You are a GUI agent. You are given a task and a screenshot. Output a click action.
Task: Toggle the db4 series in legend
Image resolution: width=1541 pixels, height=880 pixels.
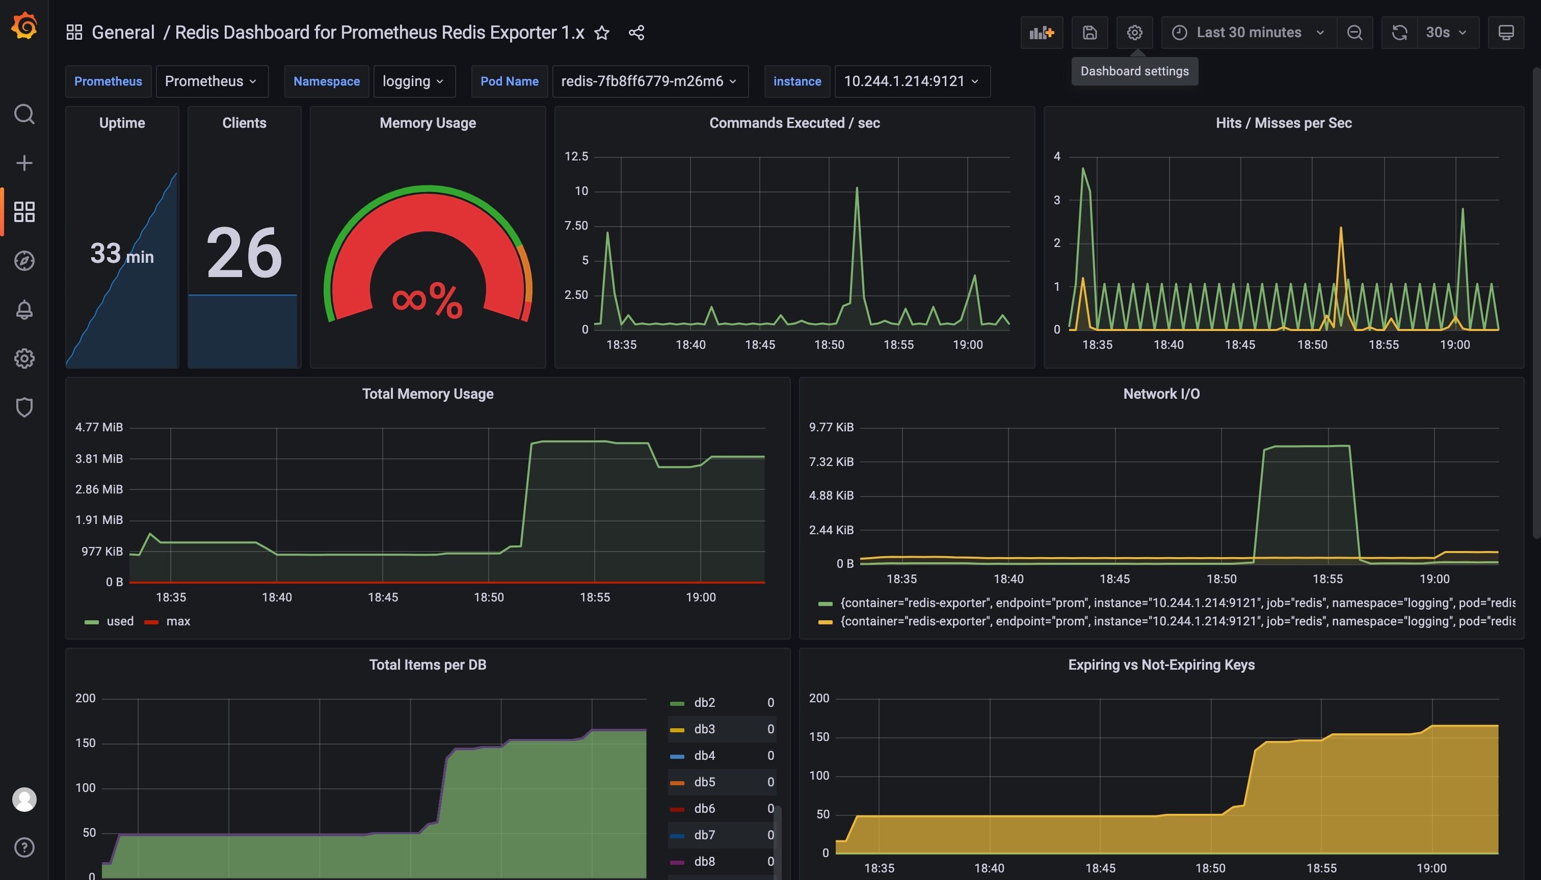[705, 756]
